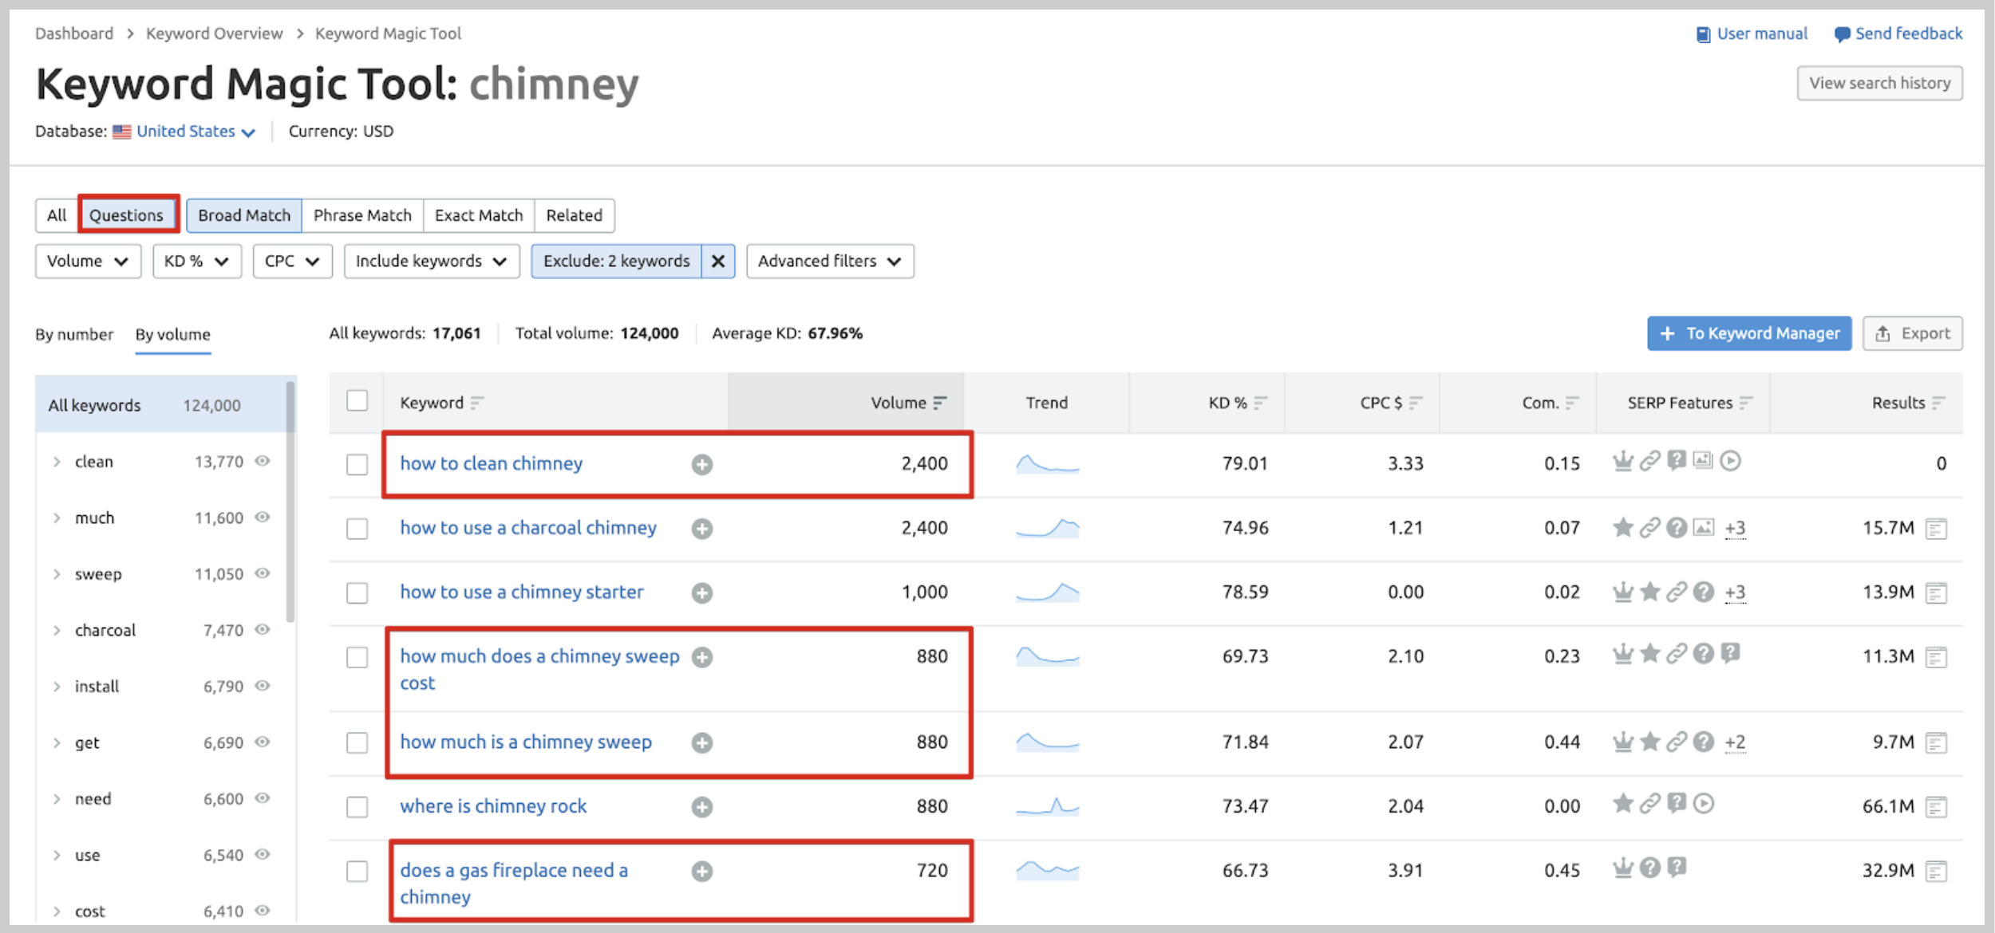Image resolution: width=1995 pixels, height=933 pixels.
Task: View SERP snapshot for chimney rock row
Action: [x=1936, y=807]
